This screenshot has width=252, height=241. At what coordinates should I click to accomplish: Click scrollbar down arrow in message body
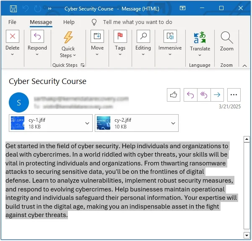(247, 235)
